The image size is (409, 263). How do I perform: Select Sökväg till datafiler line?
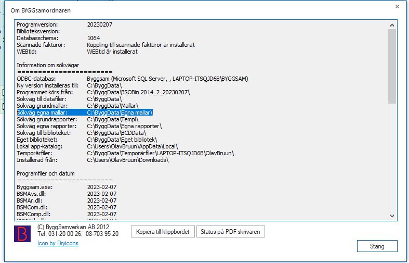pyautogui.click(x=70, y=99)
